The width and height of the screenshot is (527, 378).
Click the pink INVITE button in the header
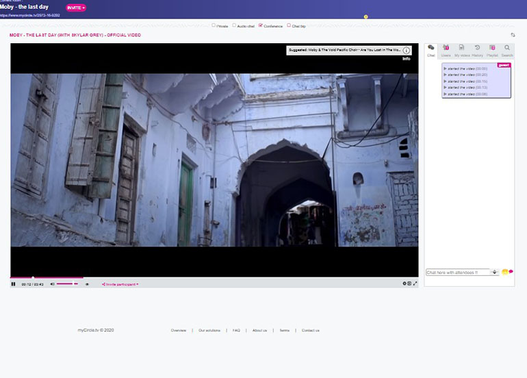tap(76, 8)
